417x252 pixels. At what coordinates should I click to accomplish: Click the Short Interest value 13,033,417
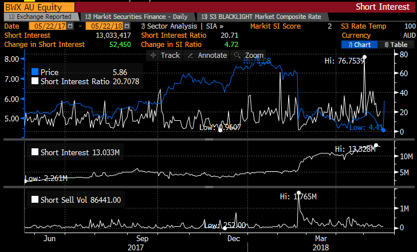[x=113, y=36]
